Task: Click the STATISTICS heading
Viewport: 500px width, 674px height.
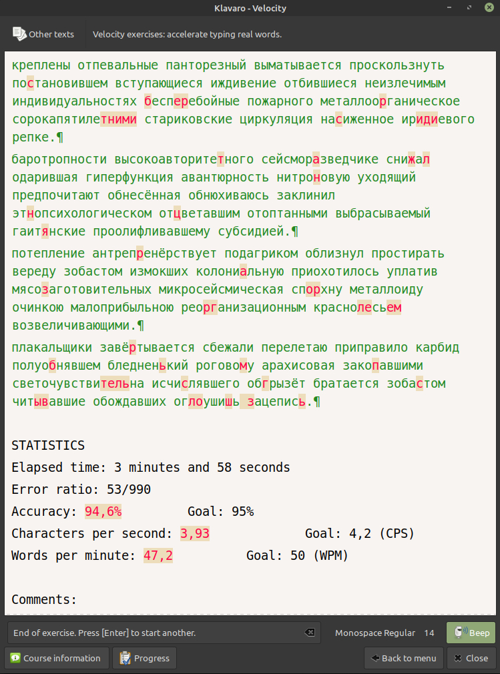Action: tap(48, 445)
